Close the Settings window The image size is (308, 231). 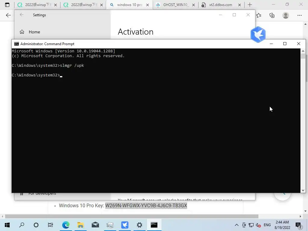248,15
